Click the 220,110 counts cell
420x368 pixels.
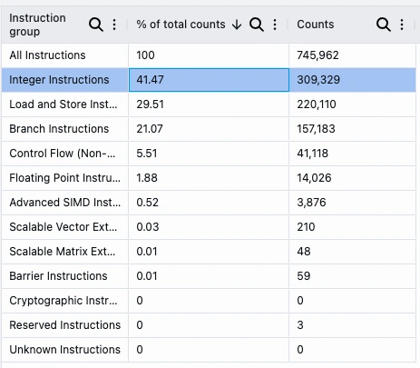point(353,104)
